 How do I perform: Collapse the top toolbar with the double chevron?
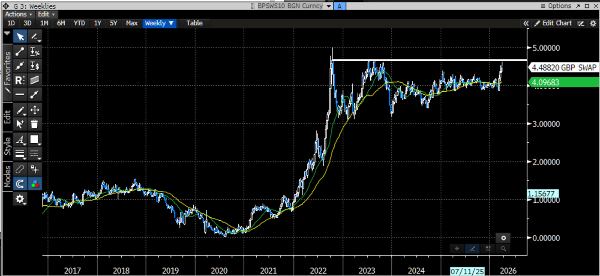point(526,23)
